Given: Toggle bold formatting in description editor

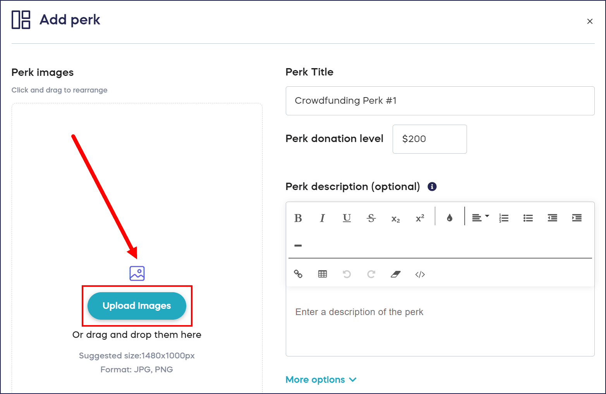Looking at the screenshot, I should click(x=298, y=218).
